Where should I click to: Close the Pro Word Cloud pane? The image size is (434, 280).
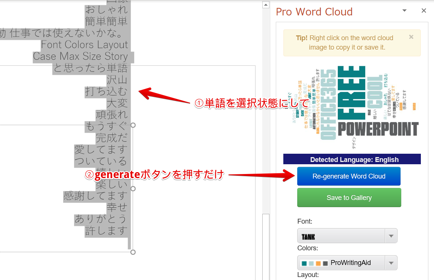click(x=424, y=11)
